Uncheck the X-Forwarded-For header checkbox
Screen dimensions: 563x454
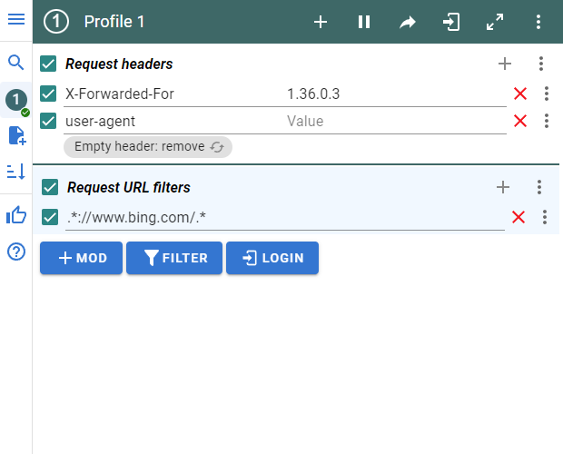click(x=49, y=94)
